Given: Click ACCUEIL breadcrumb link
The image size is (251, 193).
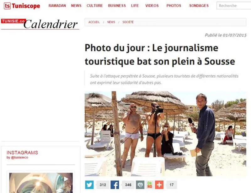Looking at the screenshot, I should (94, 22).
